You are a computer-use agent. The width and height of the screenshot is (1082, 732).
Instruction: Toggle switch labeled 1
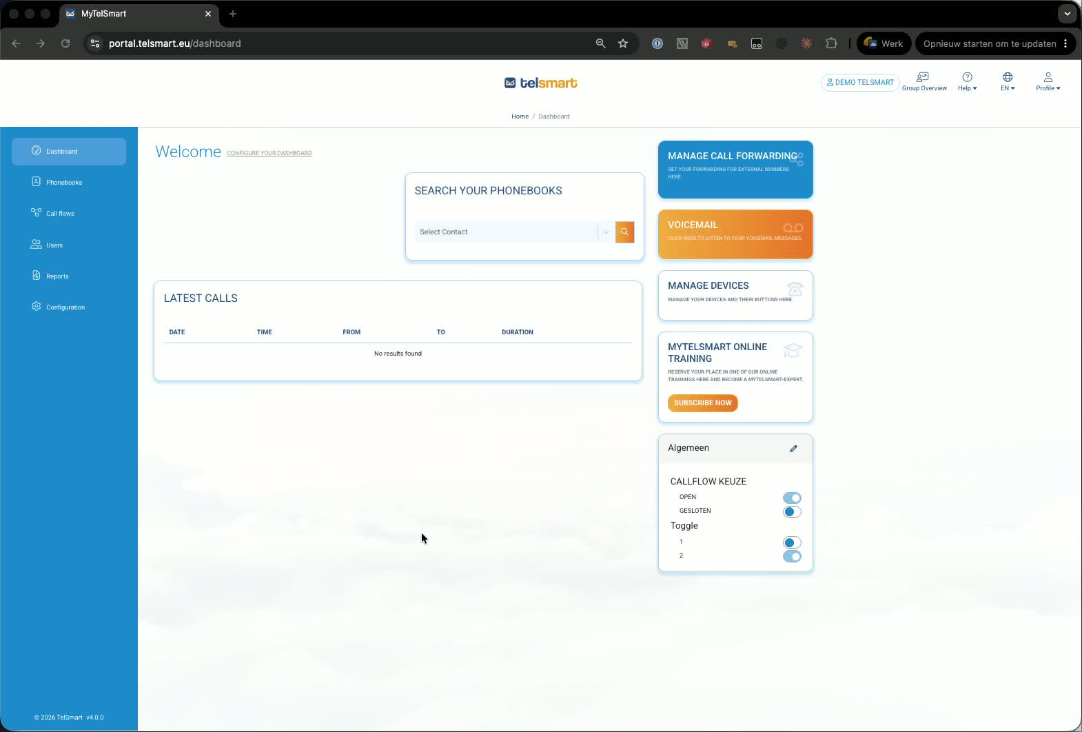pos(792,542)
